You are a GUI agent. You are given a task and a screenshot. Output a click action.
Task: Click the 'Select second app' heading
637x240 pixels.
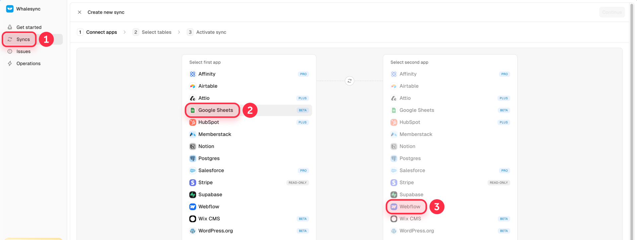409,62
